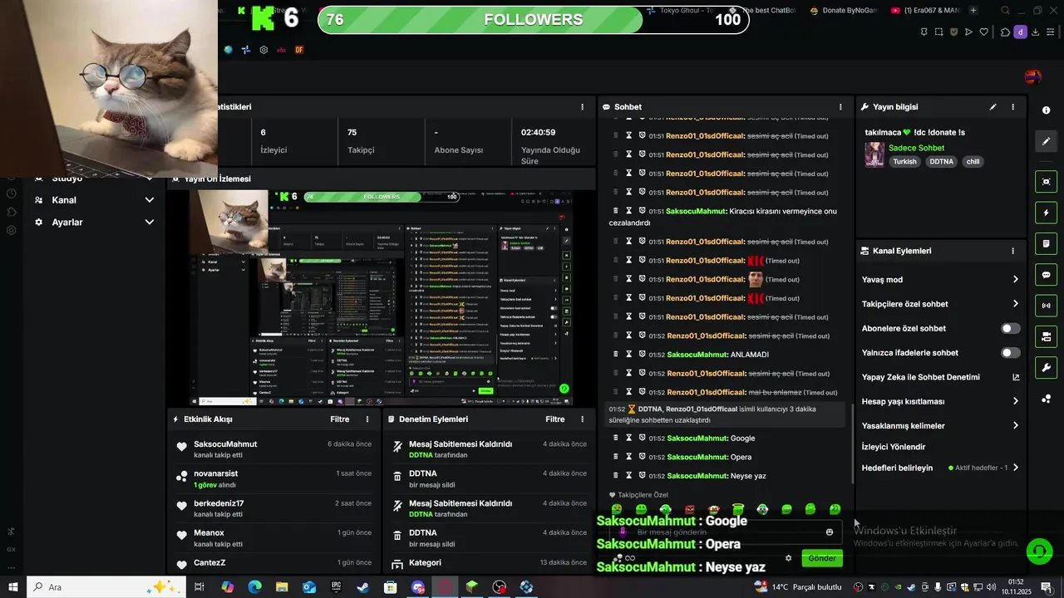Open Denetim Eylemleri panel options menu

pos(584,419)
